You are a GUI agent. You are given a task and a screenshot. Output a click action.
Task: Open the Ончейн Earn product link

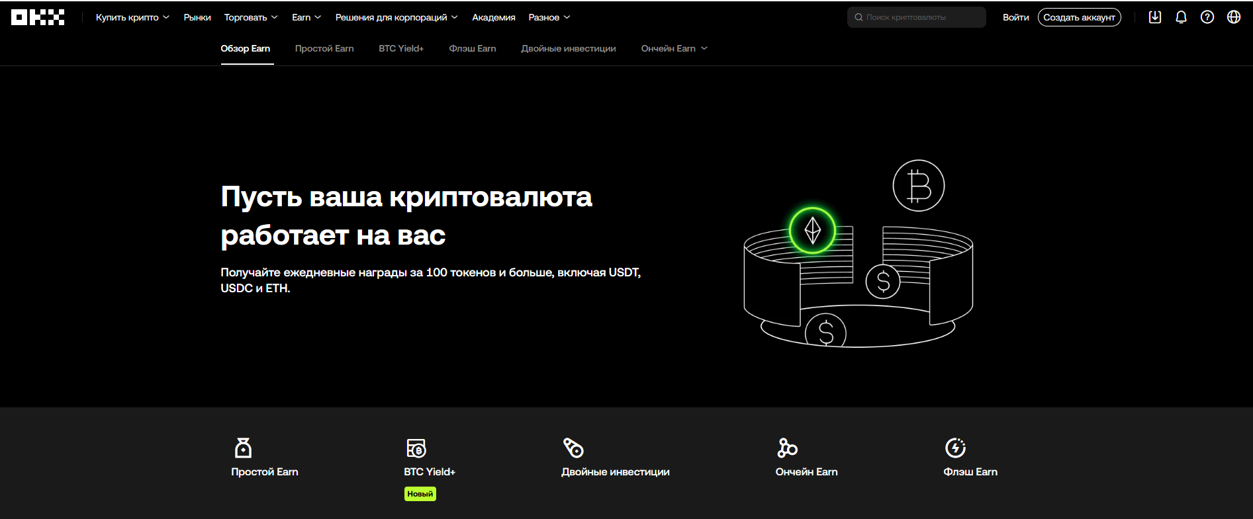pyautogui.click(x=807, y=472)
